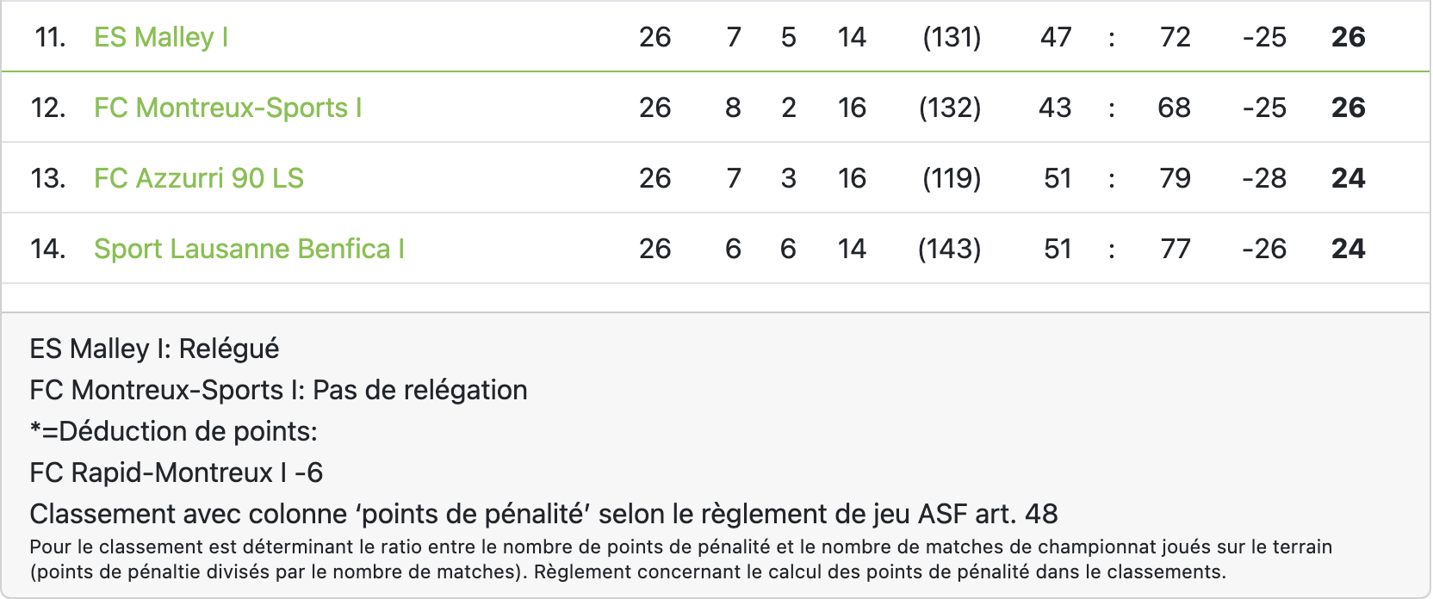Open the Sport Lausanne Benfica I team link
This screenshot has width=1433, height=599.
click(x=249, y=249)
